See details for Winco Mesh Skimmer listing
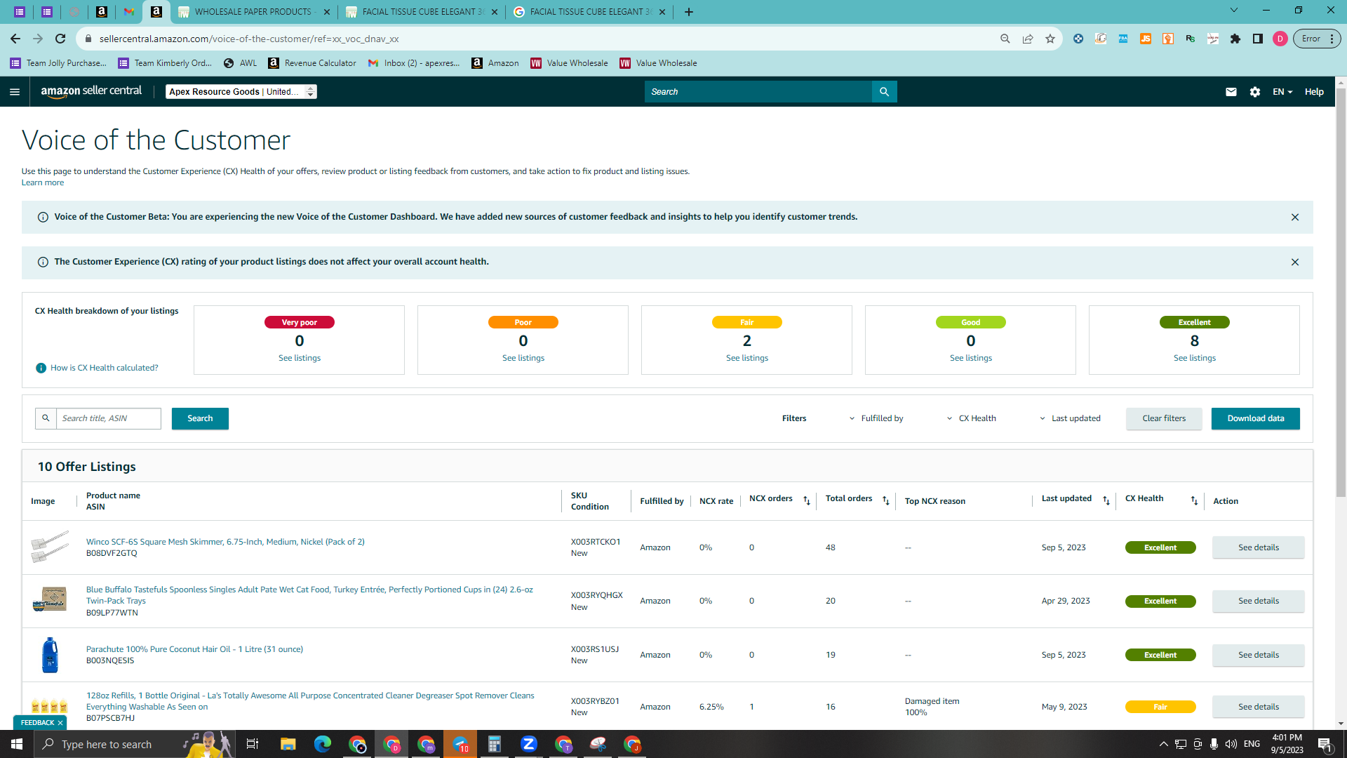Viewport: 1347px width, 758px height. (x=1259, y=547)
